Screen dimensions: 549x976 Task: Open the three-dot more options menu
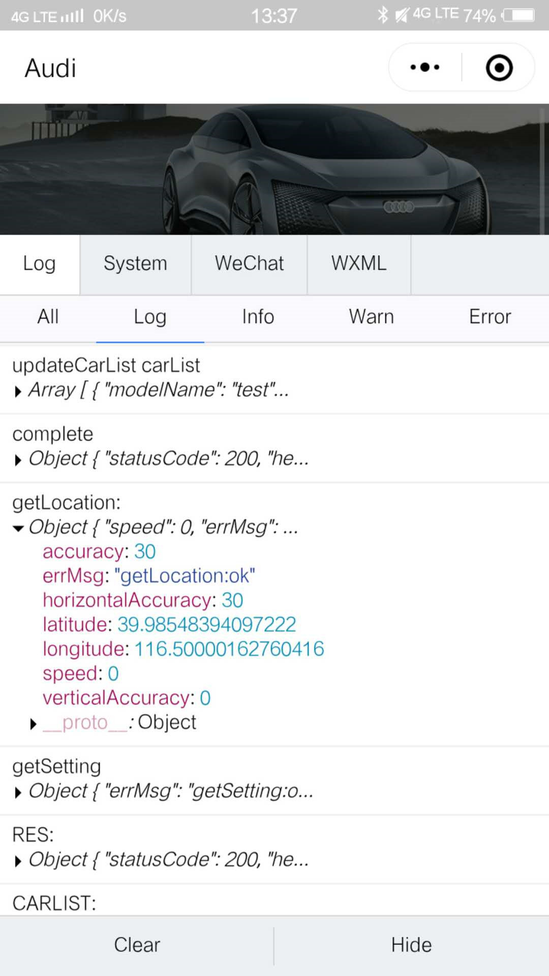pos(425,68)
